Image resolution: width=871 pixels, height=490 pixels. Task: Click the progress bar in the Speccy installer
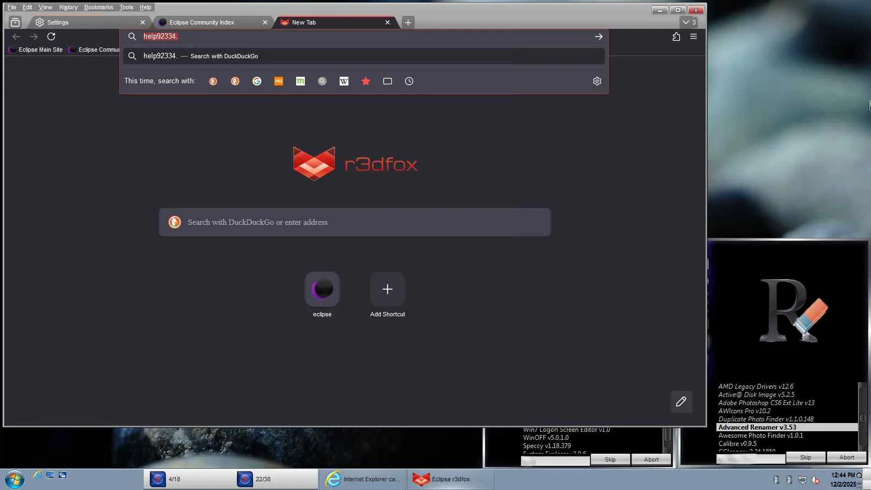(x=555, y=461)
